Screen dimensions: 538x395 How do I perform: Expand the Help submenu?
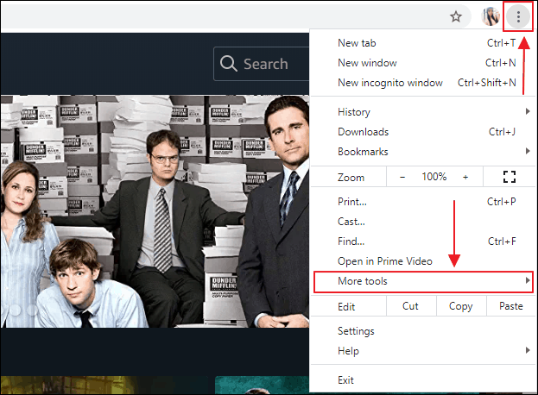(x=422, y=351)
